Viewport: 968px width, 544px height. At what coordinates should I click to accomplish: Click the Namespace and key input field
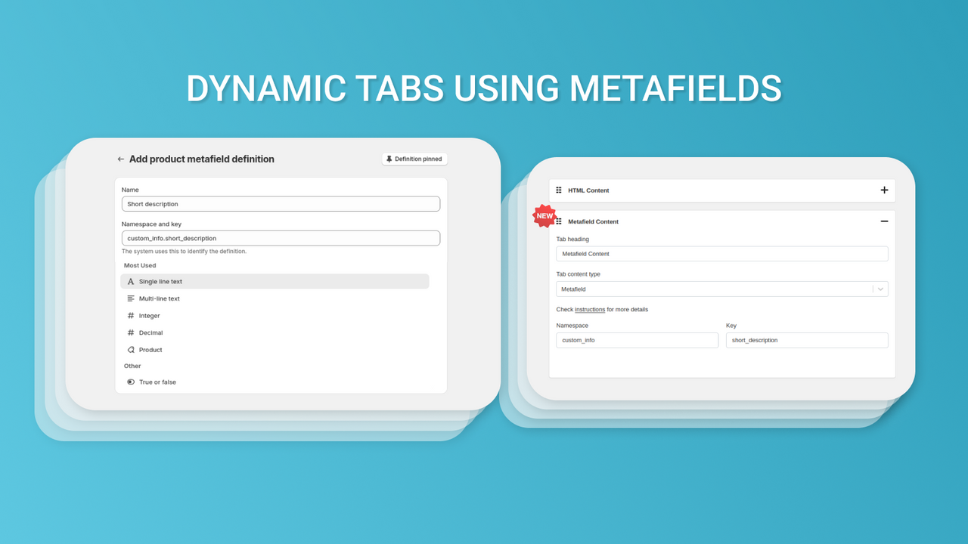coord(281,238)
